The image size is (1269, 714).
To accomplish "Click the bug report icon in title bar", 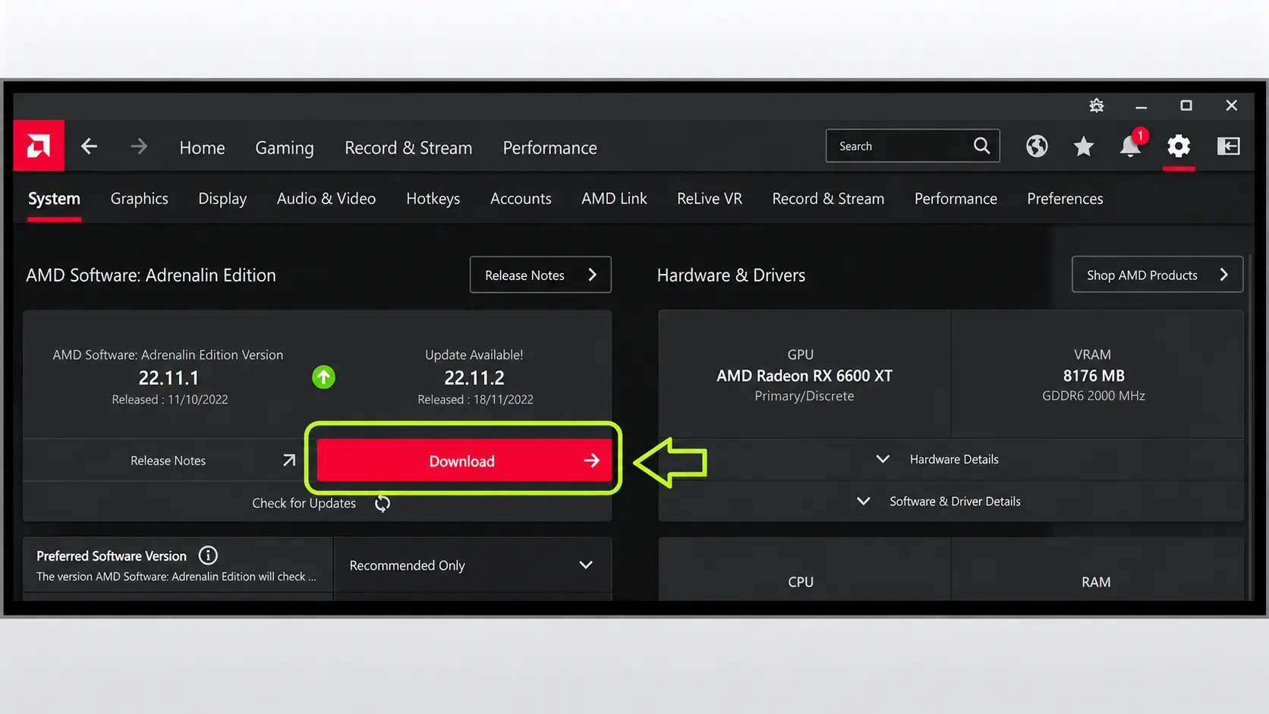I will (1096, 105).
